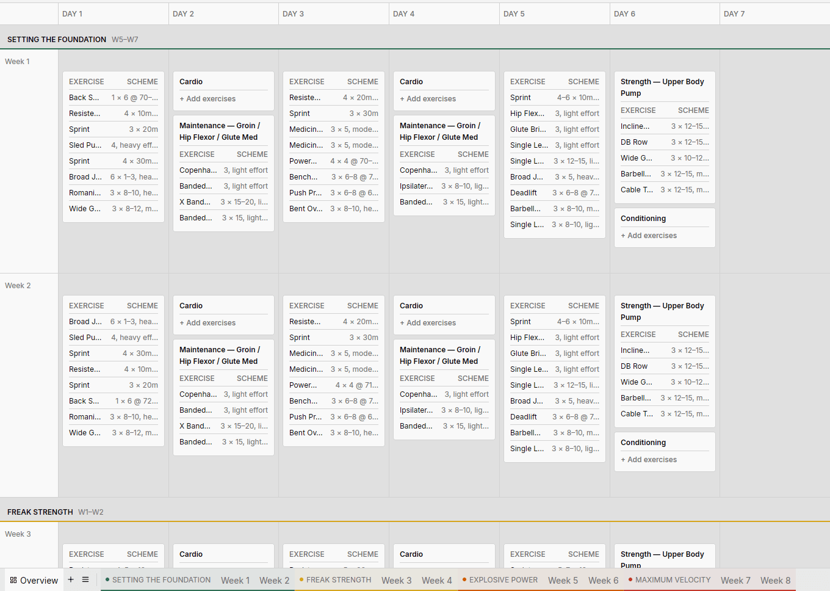This screenshot has width=830, height=591.
Task: Open the Week 4 sheet tab
Action: [x=437, y=580]
